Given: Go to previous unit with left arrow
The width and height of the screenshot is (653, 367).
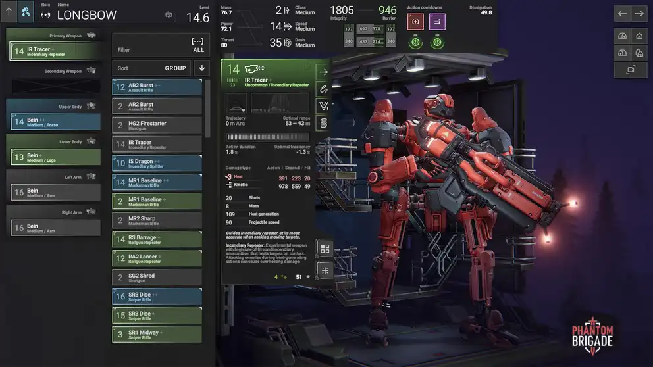Looking at the screenshot, I should (x=622, y=14).
